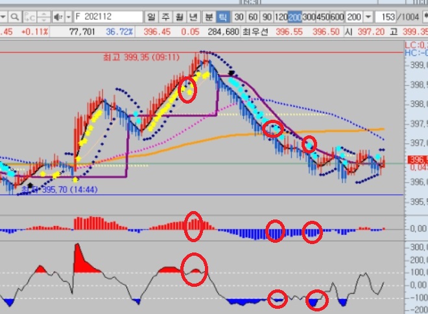Choose the 450 tick interval
428x314 pixels.
click(x=323, y=17)
